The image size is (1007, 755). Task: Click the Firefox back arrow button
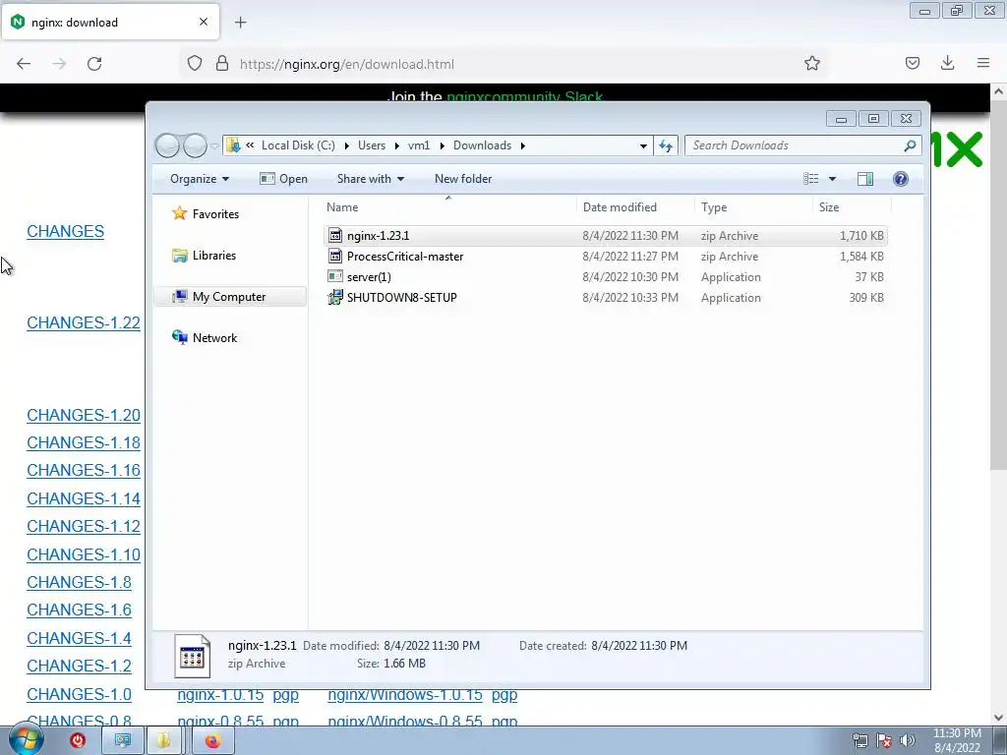point(24,64)
